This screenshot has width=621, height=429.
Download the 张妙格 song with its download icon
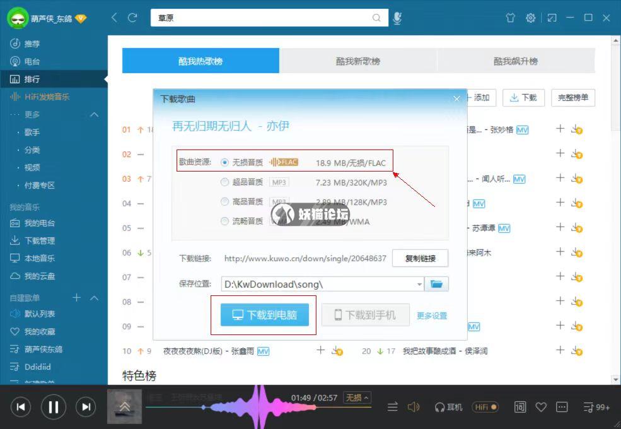[x=577, y=129]
